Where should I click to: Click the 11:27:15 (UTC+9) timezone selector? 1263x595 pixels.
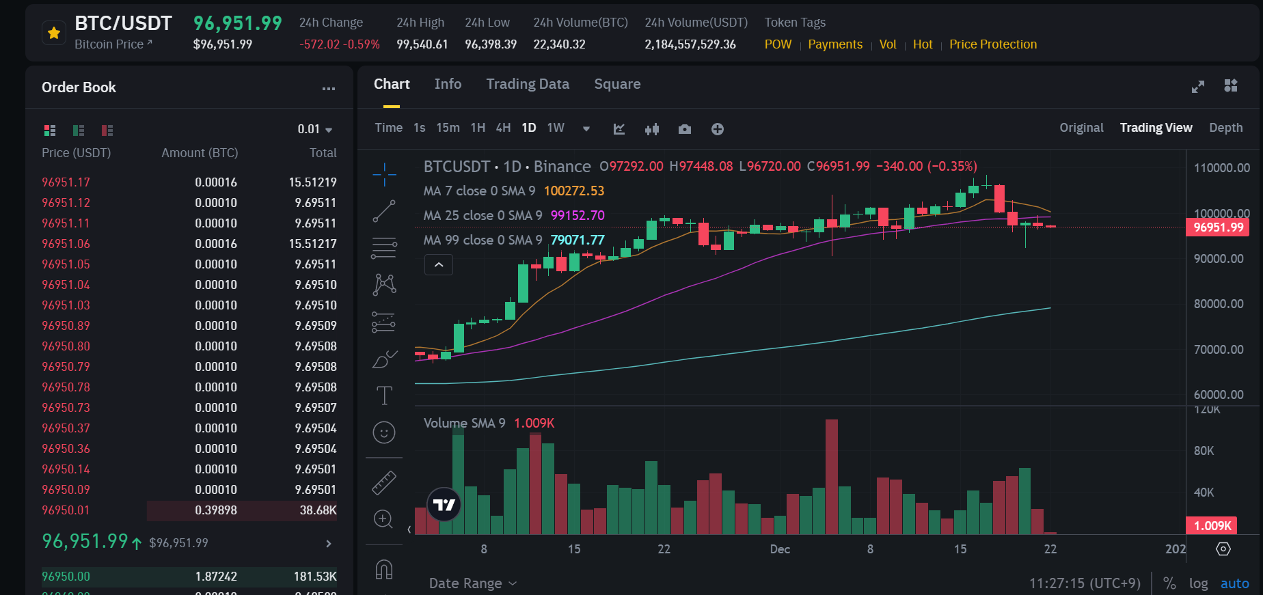[1085, 583]
